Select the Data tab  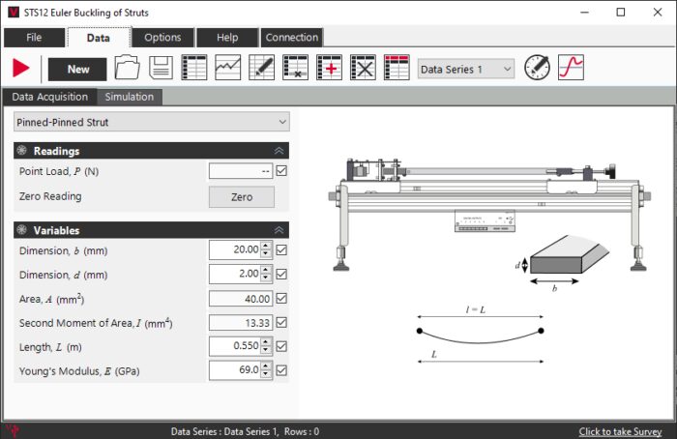click(99, 38)
